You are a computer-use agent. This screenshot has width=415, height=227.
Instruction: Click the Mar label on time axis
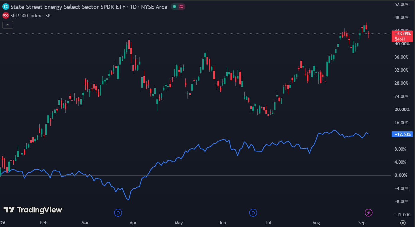coord(85,223)
